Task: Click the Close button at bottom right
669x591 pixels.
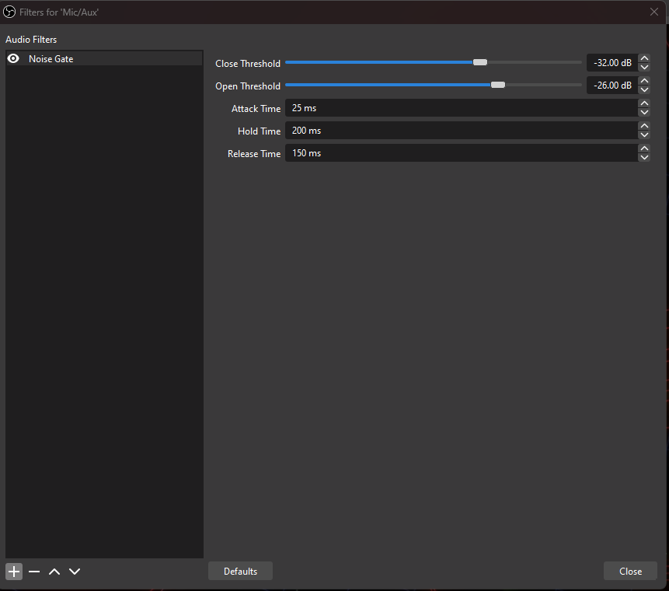Action: [x=630, y=571]
